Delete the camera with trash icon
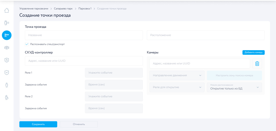This screenshot has width=276, height=131. 257,64
